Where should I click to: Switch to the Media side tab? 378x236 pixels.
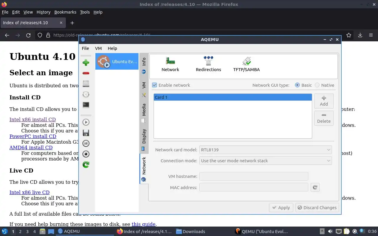pos(144,113)
